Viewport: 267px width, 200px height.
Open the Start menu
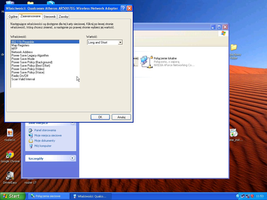pos(13,196)
